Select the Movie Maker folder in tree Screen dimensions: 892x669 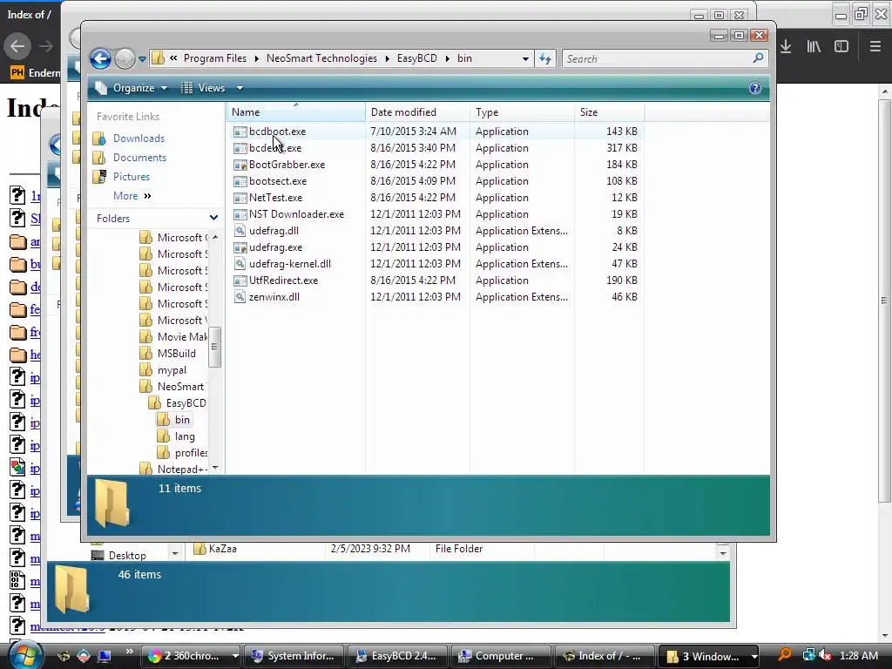point(182,337)
